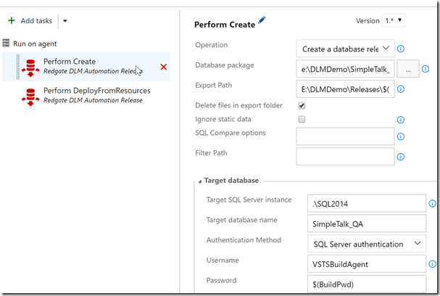The width and height of the screenshot is (440, 296).
Task: Click the info icon for Ignore static data
Action: click(x=401, y=119)
